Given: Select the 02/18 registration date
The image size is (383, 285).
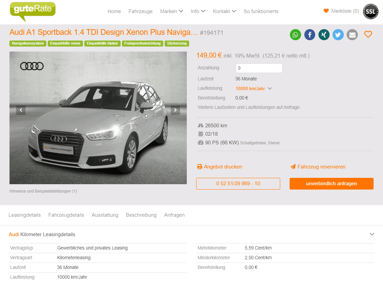Looking at the screenshot, I should click(x=212, y=134).
